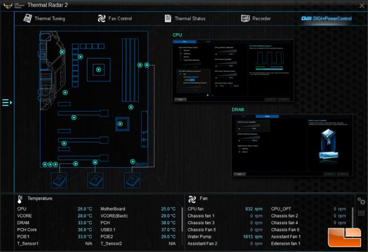Screen dimensions: 368x252
Task: Click sensor near bottom-right board headers
Action: (x=132, y=161)
